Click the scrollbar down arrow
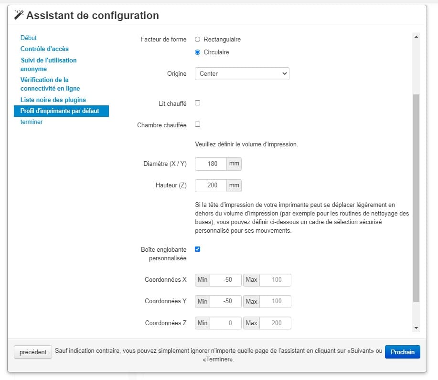This screenshot has width=438, height=380. (416, 328)
